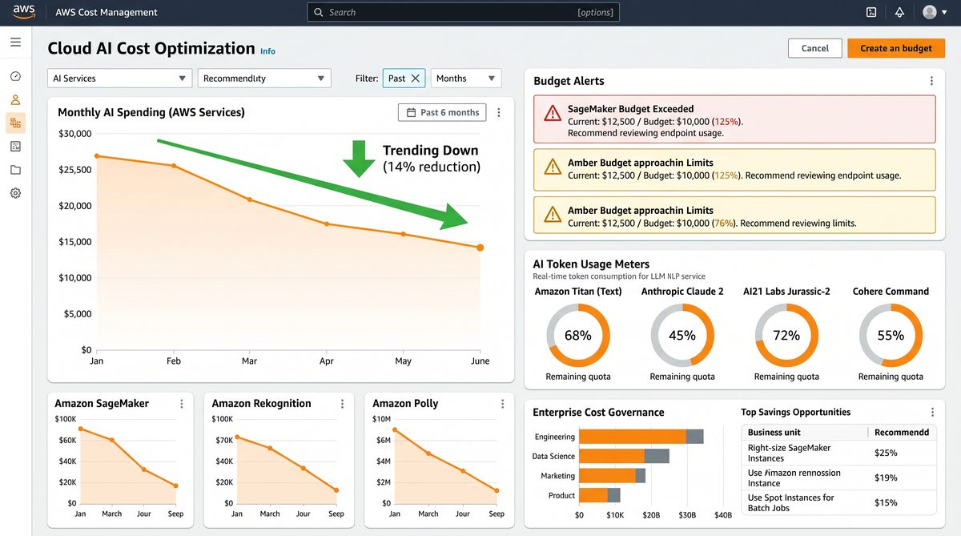
Task: Click the Amazon Polly card title
Action: [405, 404]
